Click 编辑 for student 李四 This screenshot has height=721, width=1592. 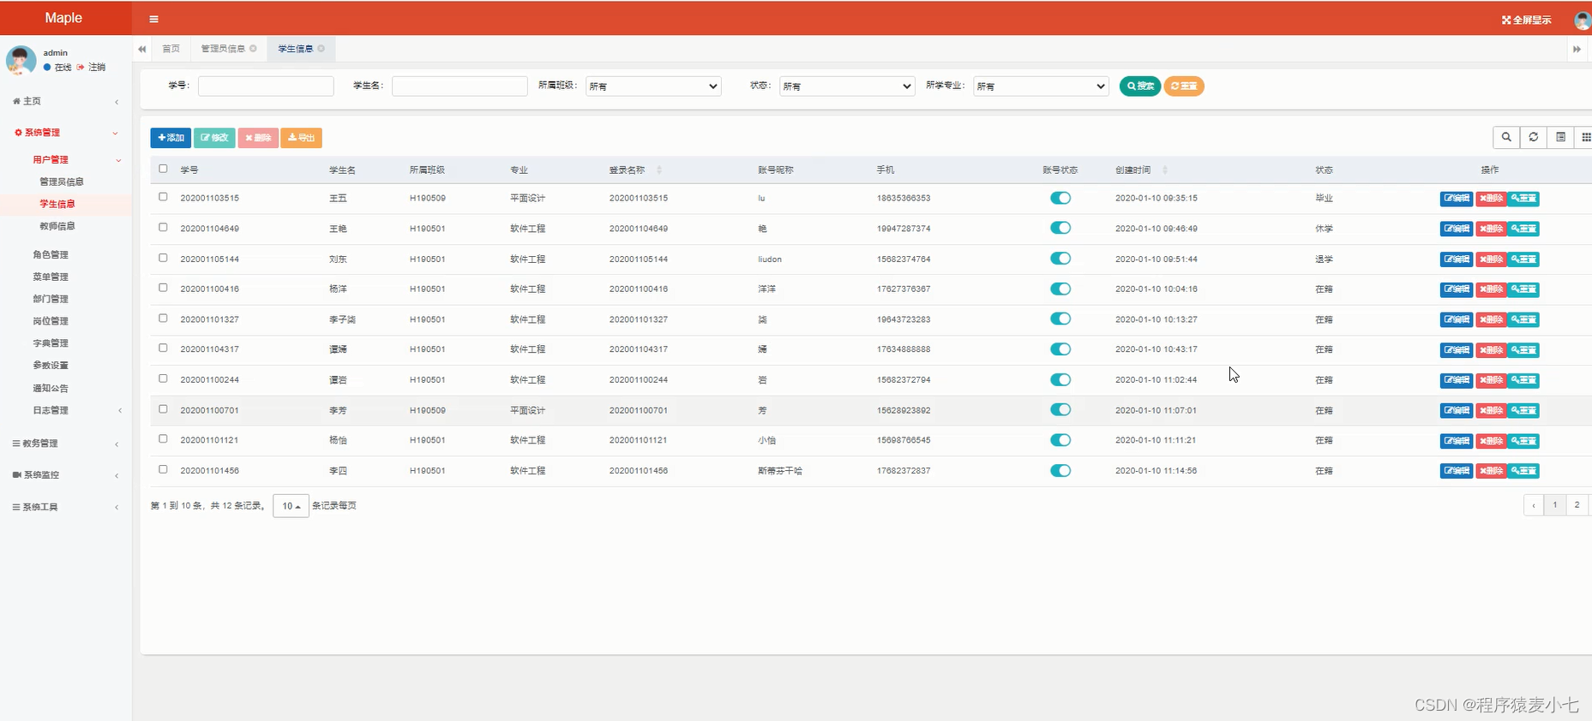pos(1457,471)
